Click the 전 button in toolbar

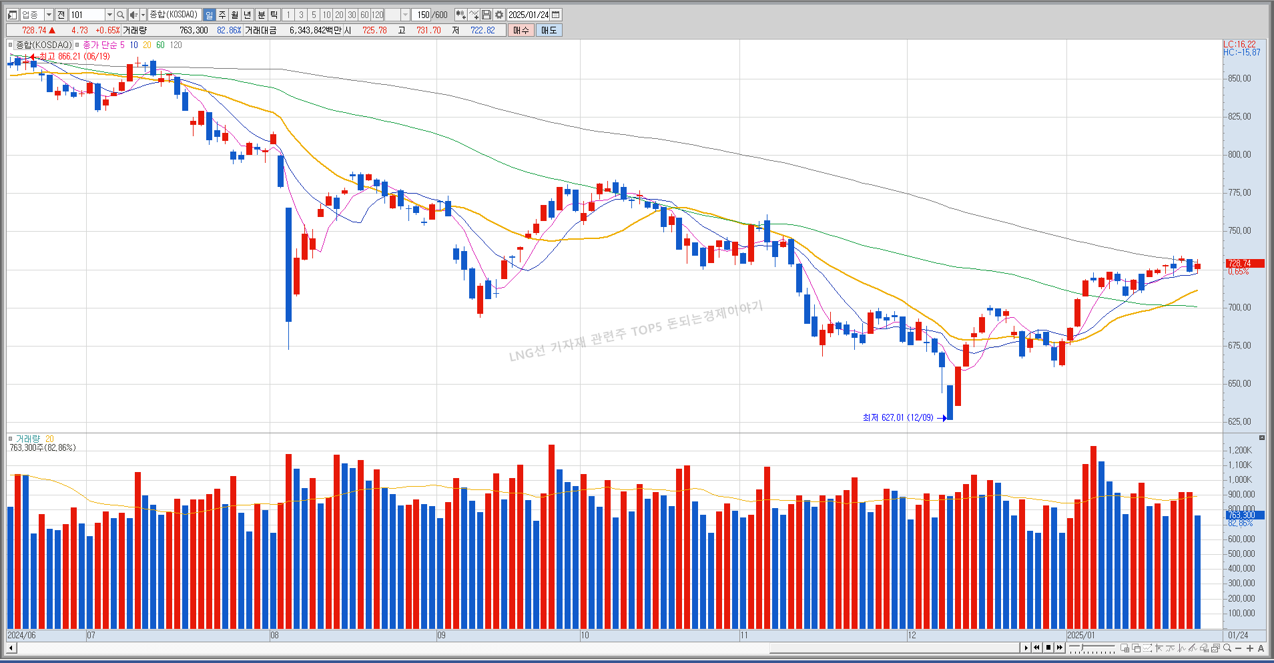(61, 15)
